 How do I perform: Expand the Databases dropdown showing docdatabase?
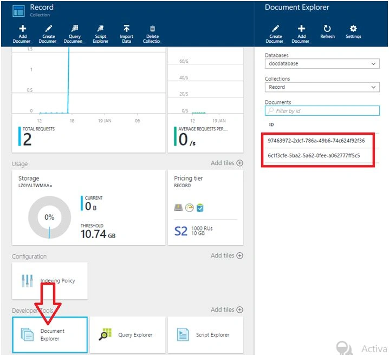pos(322,63)
